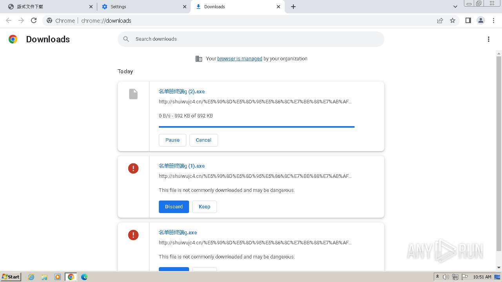The height and width of the screenshot is (282, 502).
Task: Open file link 名单册终端g.exe
Action: [178, 232]
